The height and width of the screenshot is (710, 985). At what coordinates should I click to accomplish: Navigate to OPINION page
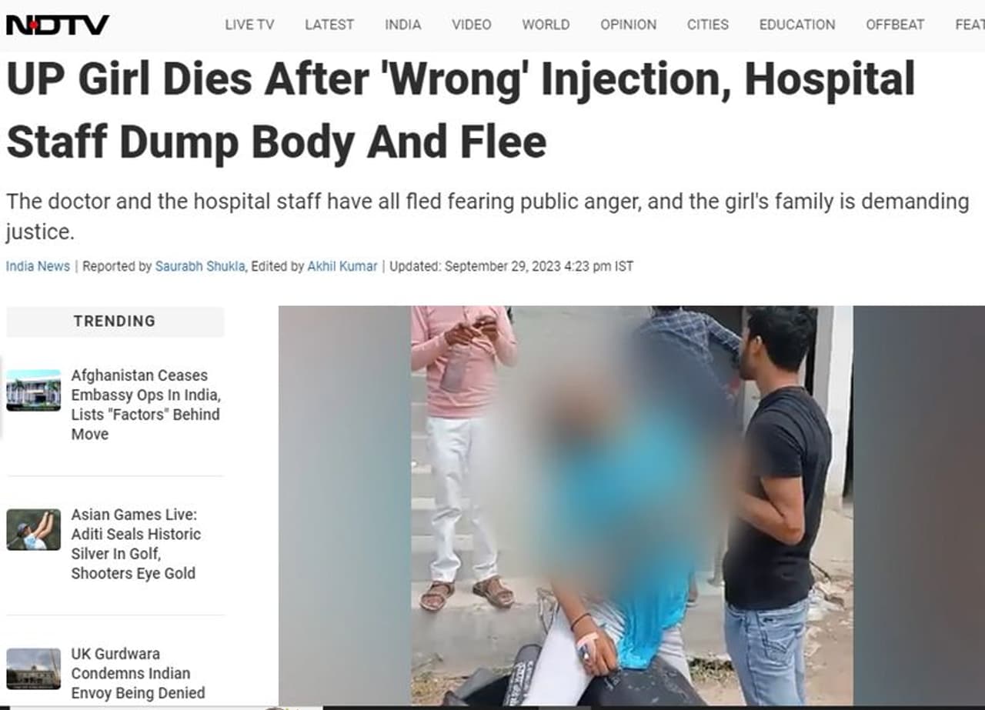coord(629,25)
